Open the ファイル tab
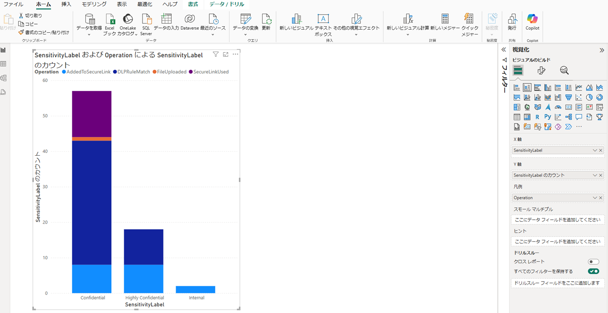 [x=13, y=4]
